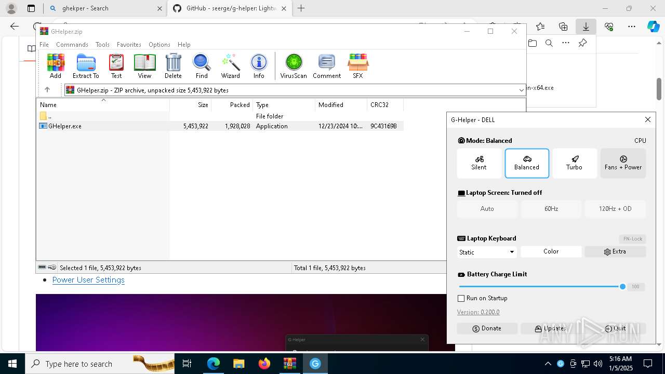Quit G-Helper

tap(615, 328)
